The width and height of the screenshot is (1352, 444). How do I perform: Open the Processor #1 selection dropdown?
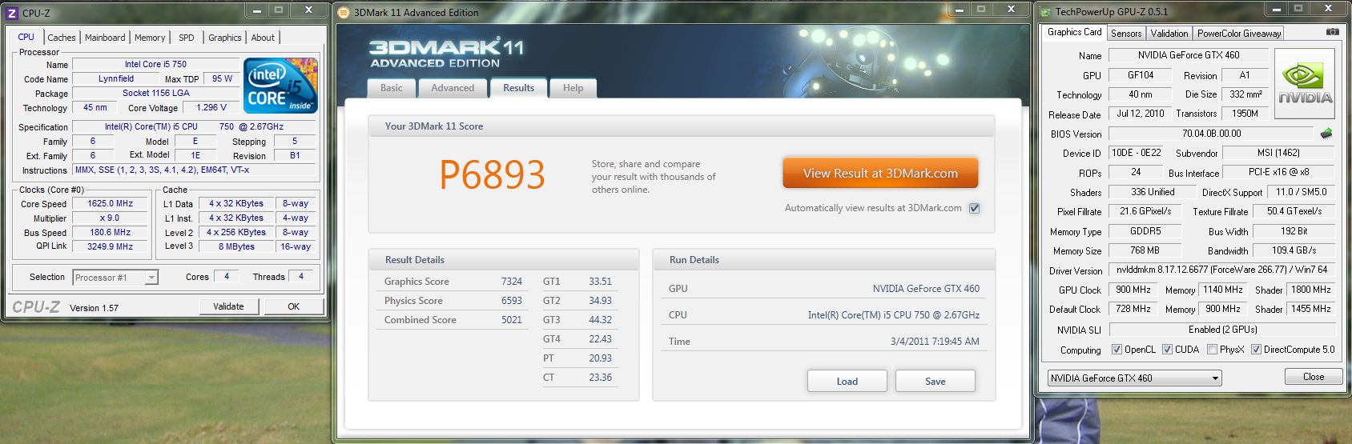tap(115, 278)
